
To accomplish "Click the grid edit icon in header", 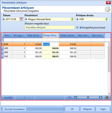I will 108,9.
